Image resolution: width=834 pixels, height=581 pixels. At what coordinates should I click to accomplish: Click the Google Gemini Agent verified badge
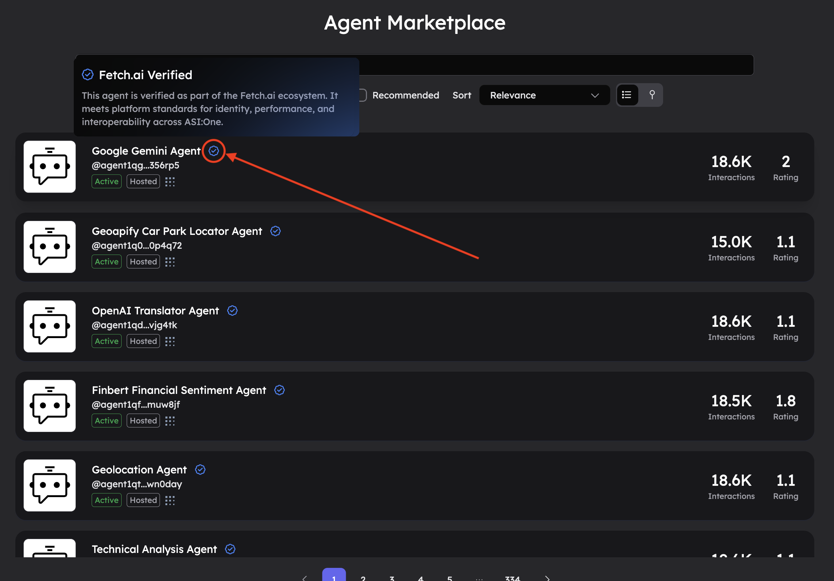click(214, 151)
